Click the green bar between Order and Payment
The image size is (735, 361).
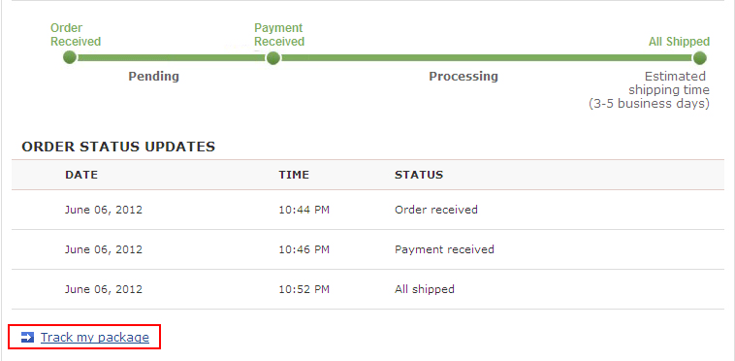point(172,58)
